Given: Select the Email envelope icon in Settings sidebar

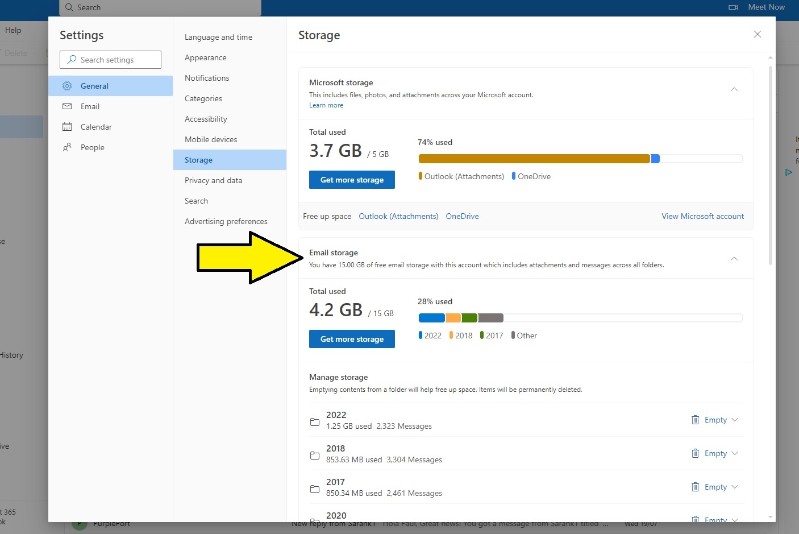Looking at the screenshot, I should click(x=67, y=106).
